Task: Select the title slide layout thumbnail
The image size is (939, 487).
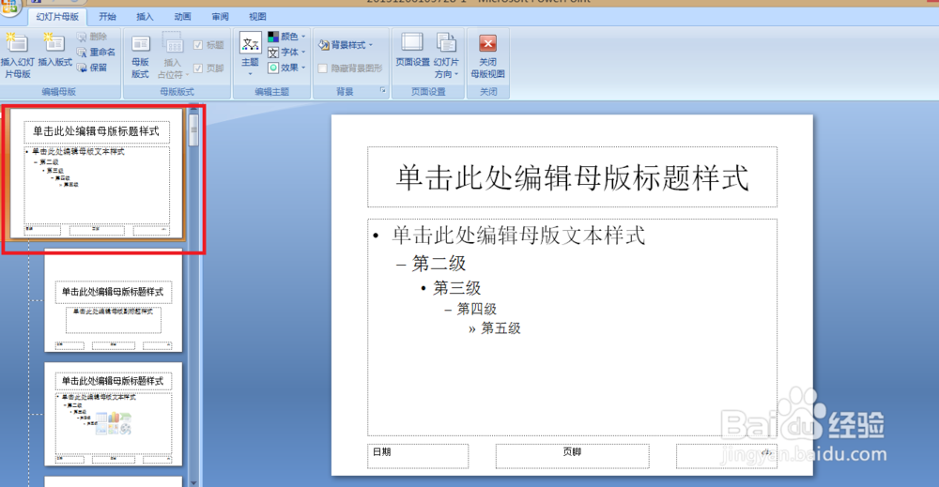Action: [x=114, y=300]
